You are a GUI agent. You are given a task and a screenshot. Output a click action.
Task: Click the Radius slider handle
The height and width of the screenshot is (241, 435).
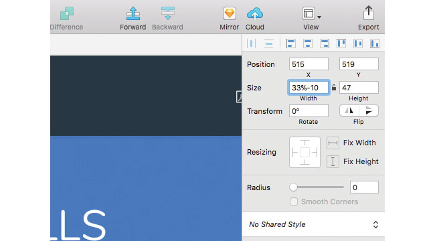293,187
